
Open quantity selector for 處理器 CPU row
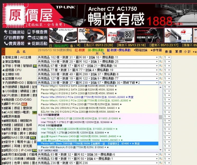167,70
